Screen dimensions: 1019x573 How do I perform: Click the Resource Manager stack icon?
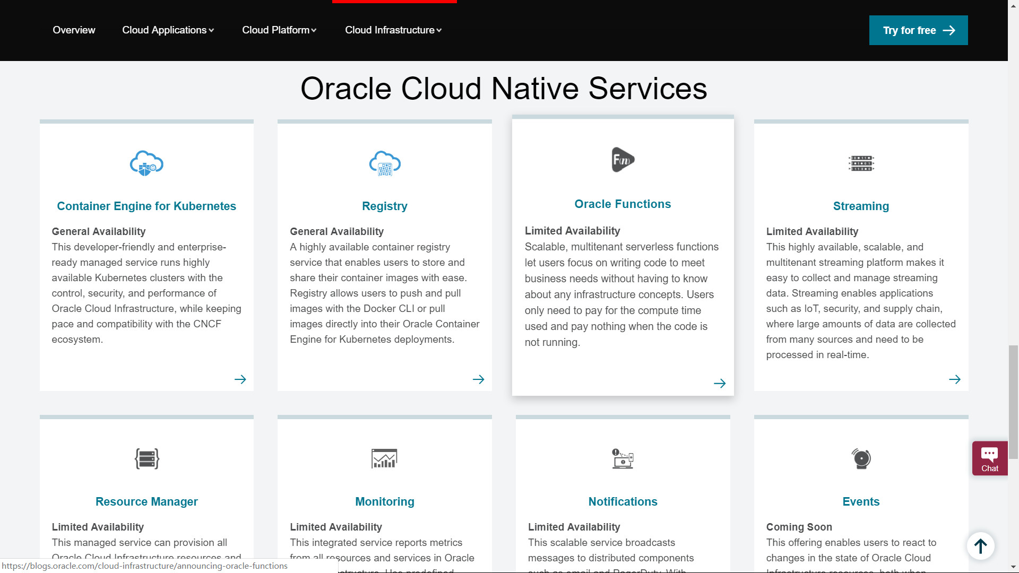point(146,458)
